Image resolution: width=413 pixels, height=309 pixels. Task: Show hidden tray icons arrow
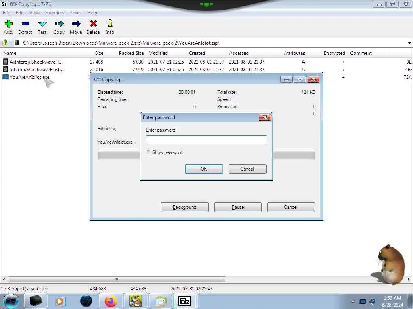coord(353,302)
